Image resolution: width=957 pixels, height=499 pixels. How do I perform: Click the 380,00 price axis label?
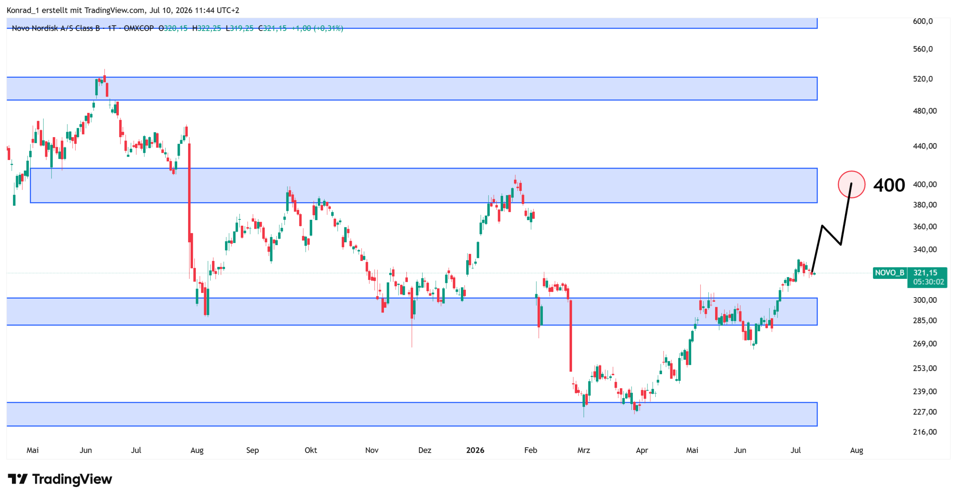[x=925, y=205]
